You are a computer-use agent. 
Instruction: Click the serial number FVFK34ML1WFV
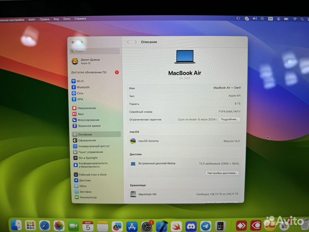click(x=229, y=111)
